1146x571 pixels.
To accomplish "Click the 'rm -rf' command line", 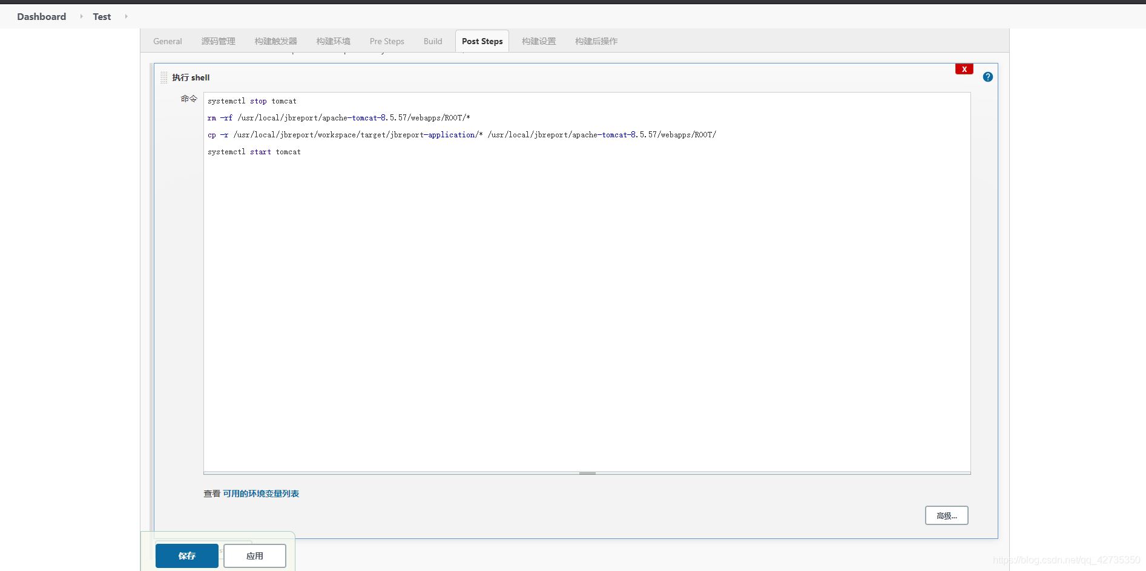I will (339, 118).
